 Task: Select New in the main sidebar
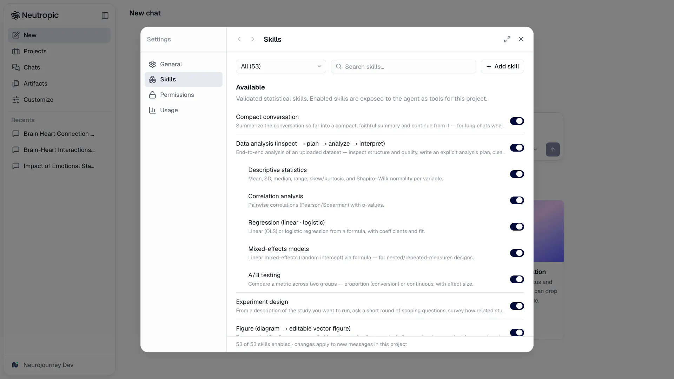pos(59,35)
